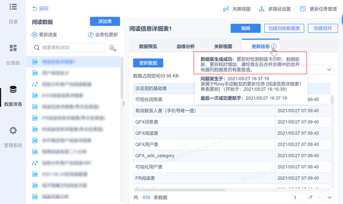This screenshot has width=343, height=204.
Task: Click the 可视化用户表 row
Action: point(232,167)
